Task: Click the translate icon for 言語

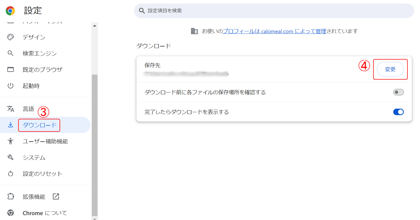Action: click(x=11, y=109)
